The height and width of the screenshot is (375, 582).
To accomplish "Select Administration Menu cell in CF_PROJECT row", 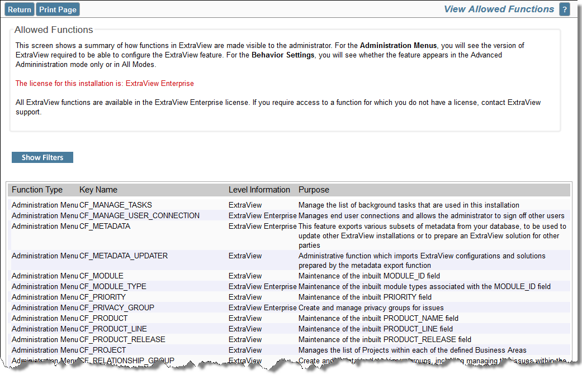I will 45,350.
